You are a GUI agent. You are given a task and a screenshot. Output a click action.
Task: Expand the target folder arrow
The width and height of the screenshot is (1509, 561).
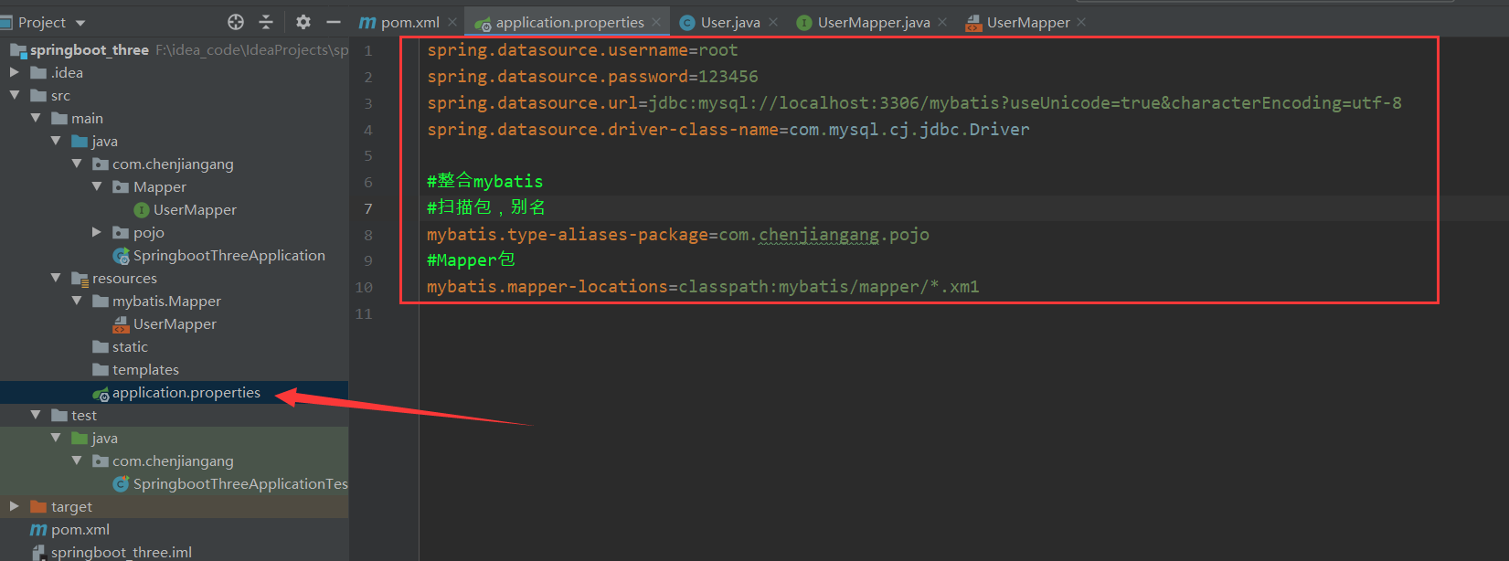point(15,506)
